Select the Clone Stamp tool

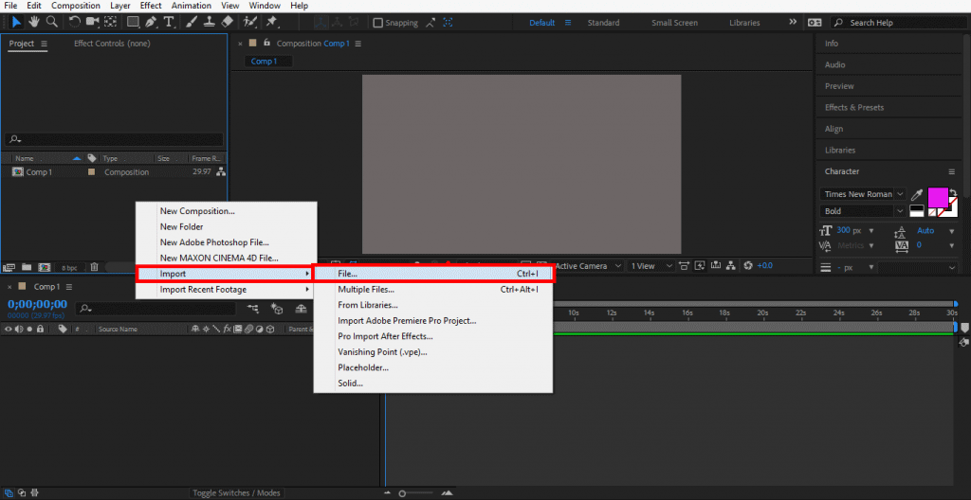tap(209, 23)
